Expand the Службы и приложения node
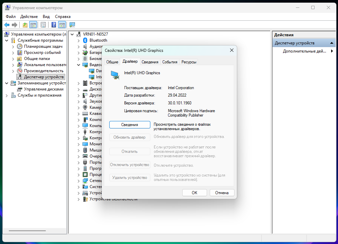The image size is (338, 244). pos(7,96)
